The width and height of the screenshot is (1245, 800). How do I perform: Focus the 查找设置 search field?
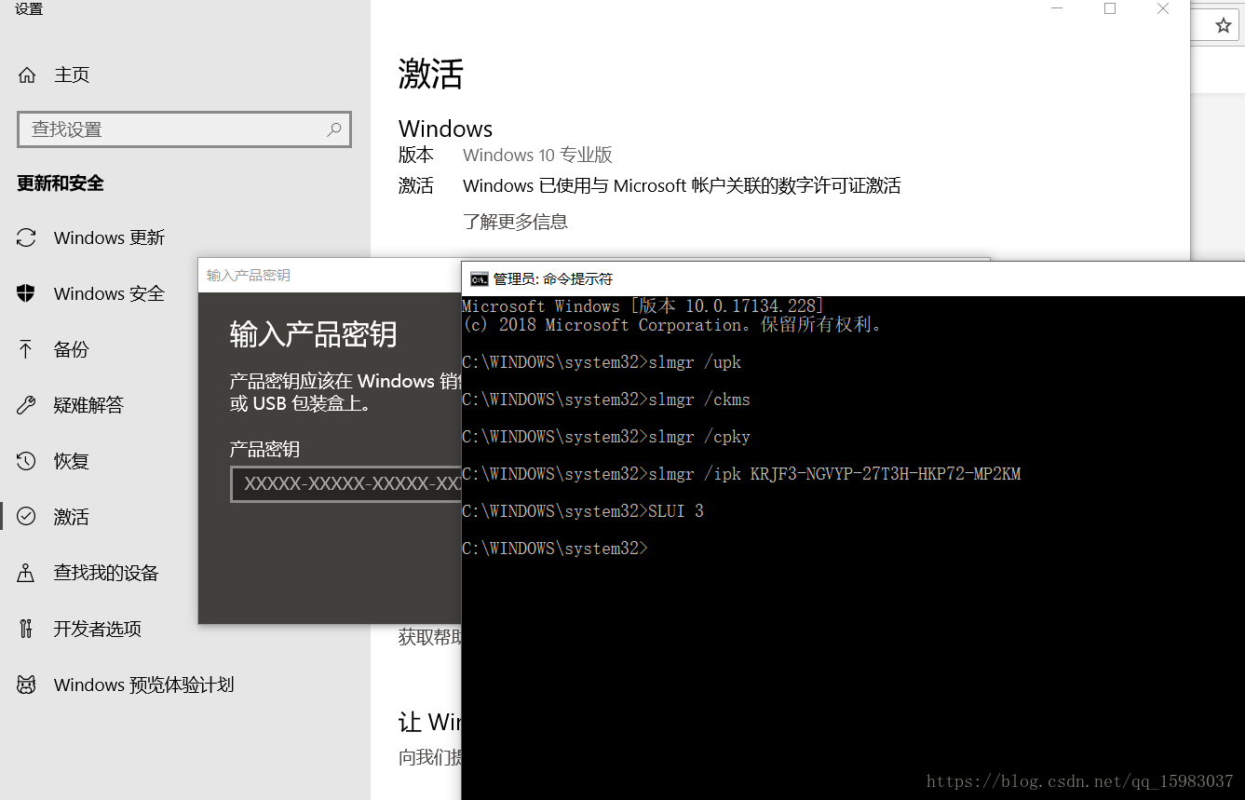tap(184, 129)
